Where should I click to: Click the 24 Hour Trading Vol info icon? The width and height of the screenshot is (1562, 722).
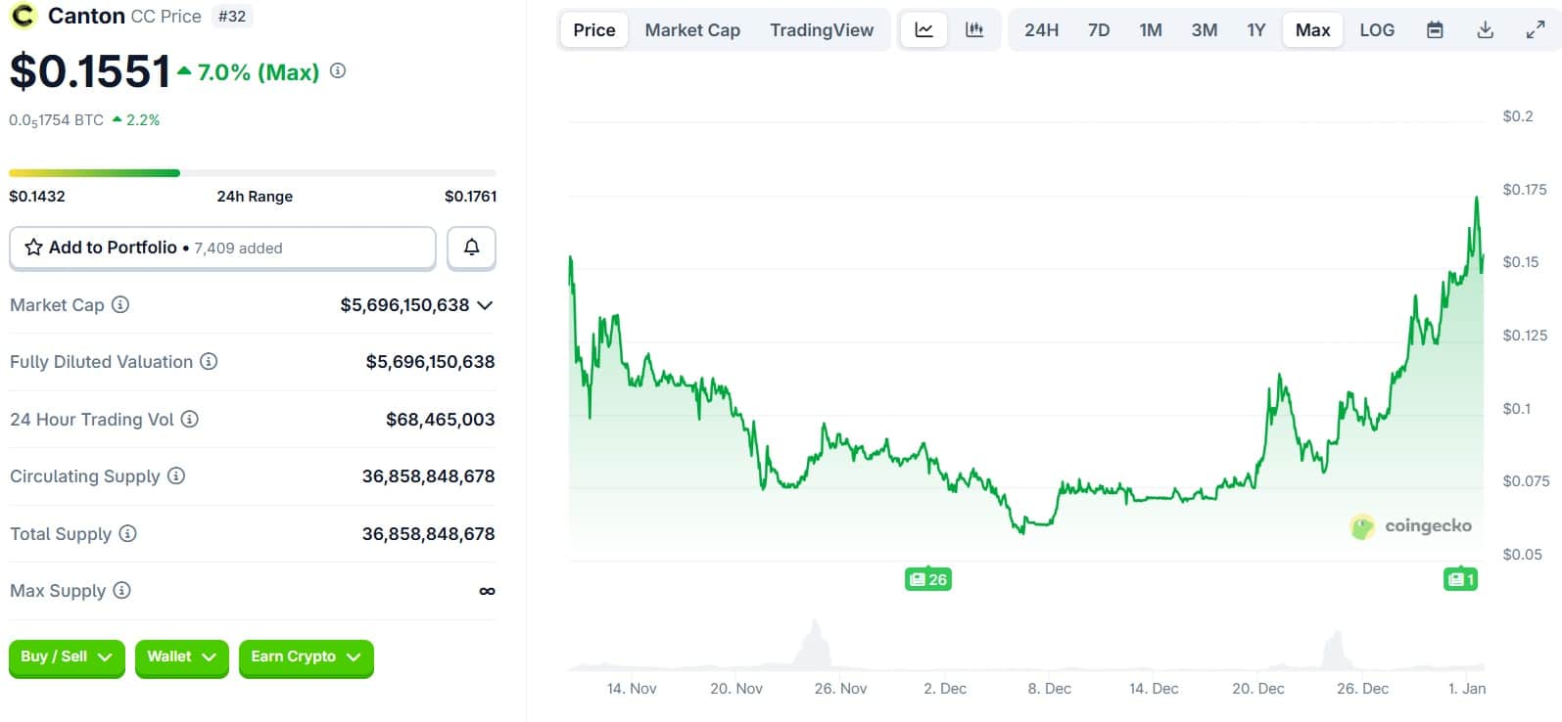tap(190, 419)
